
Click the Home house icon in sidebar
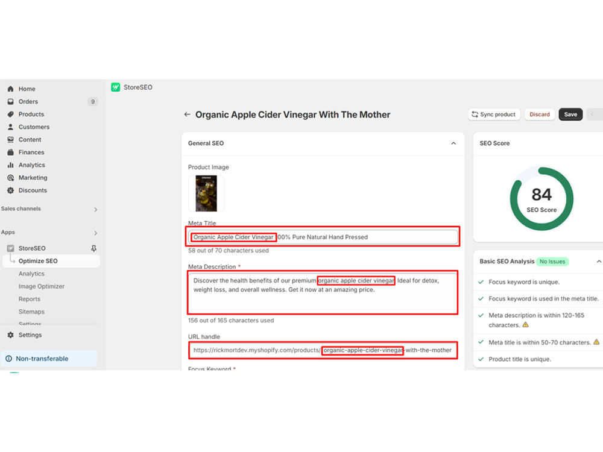tap(10, 89)
